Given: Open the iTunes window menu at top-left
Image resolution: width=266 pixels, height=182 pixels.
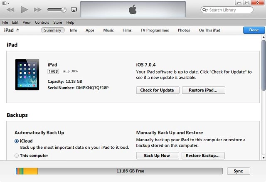Looking at the screenshot, I should tap(6, 2).
